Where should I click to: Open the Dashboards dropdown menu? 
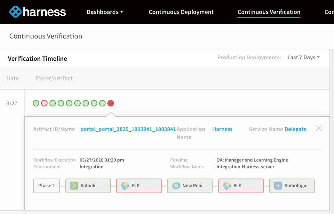tap(105, 12)
